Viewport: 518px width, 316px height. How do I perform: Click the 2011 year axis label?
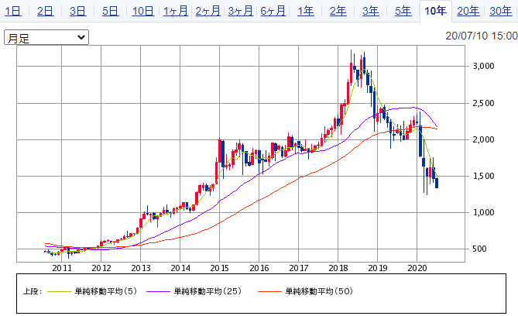pos(62,268)
